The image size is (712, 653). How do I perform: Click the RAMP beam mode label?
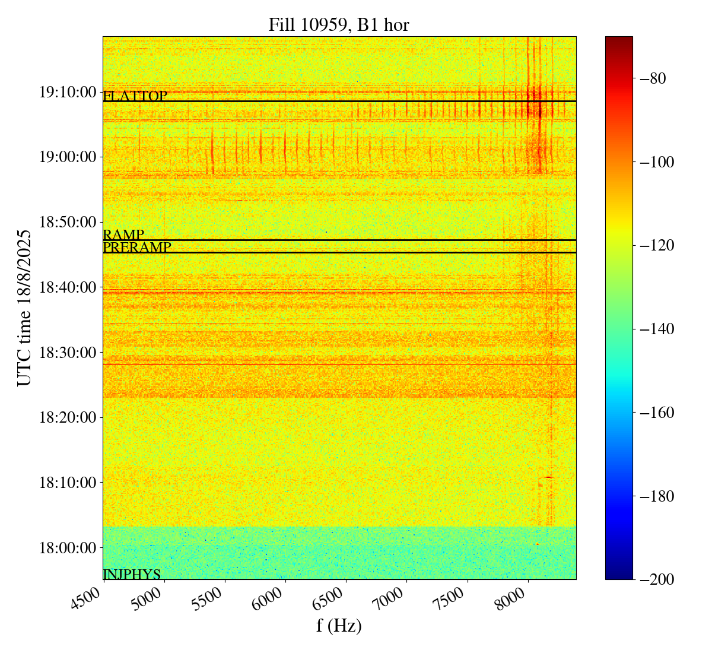123,235
